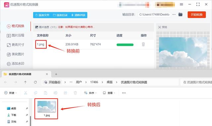Click explorer delete trash icon
The height and width of the screenshot is (126, 212).
tap(75, 93)
